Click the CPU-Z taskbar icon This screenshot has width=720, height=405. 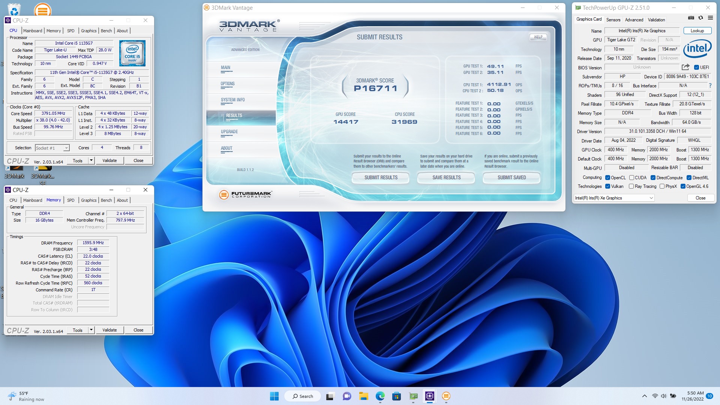coord(430,396)
